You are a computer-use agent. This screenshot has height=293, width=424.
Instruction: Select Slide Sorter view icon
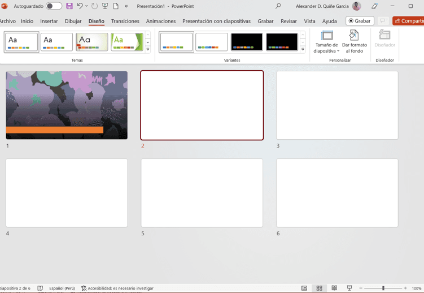(320, 288)
